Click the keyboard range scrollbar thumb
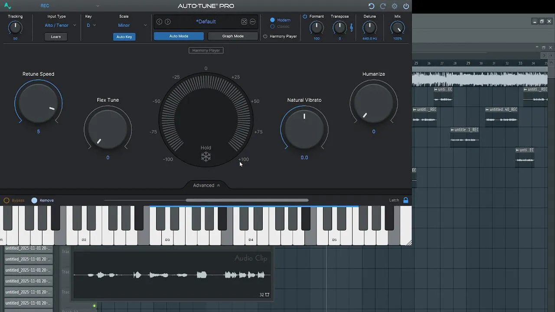This screenshot has width=555, height=312. 247,200
